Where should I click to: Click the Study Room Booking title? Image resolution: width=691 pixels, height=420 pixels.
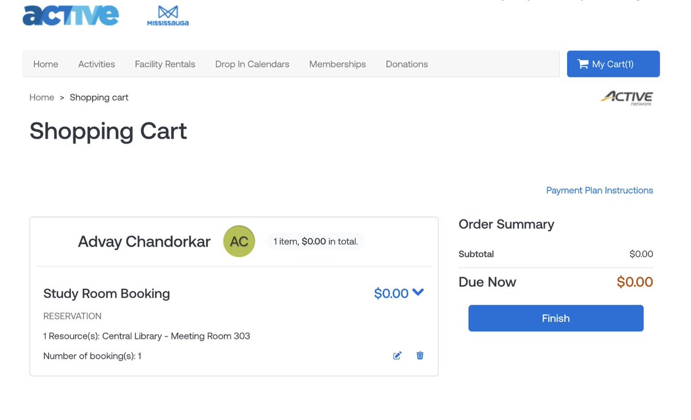(x=107, y=293)
